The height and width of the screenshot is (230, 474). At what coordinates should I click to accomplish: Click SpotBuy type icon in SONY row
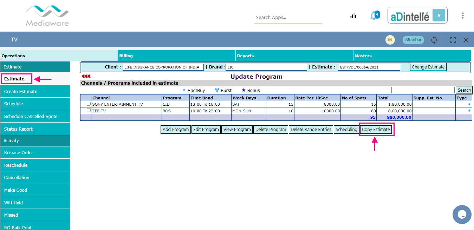click(x=469, y=104)
